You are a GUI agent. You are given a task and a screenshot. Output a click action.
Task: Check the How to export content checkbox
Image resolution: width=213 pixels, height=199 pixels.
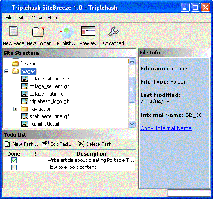14,167
